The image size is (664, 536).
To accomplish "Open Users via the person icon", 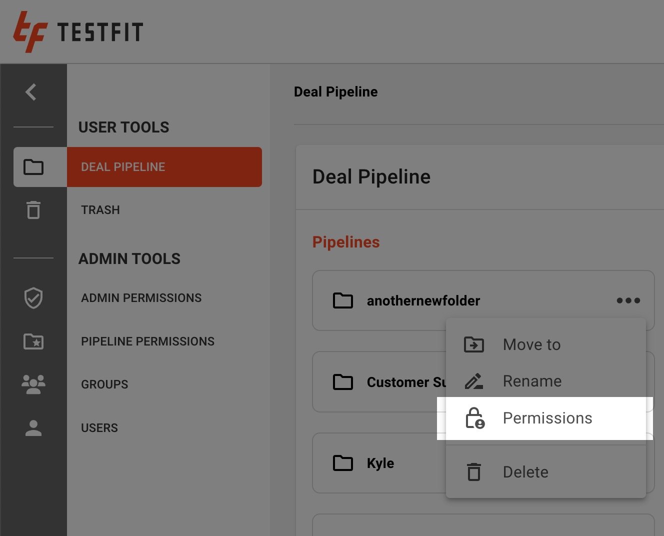I will click(x=33, y=427).
